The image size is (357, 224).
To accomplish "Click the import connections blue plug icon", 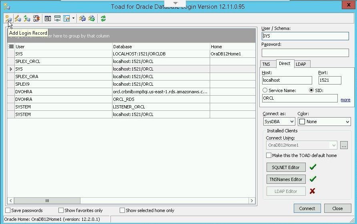I will pos(82,18).
